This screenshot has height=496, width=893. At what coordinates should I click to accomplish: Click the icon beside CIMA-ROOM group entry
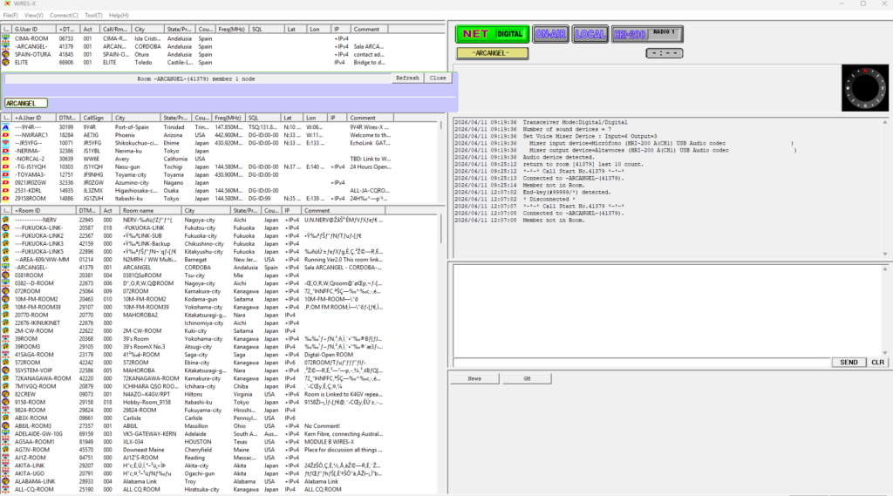[x=7, y=38]
